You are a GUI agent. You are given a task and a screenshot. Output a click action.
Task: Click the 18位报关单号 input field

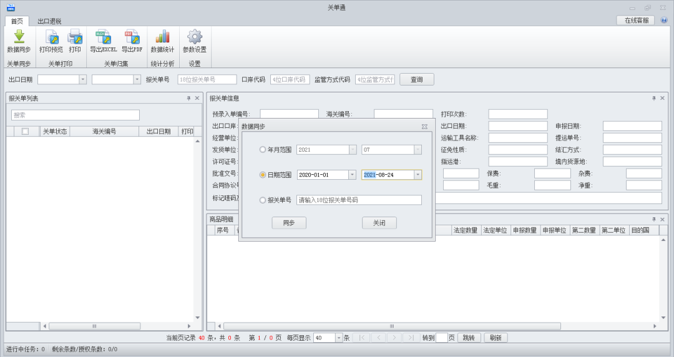(207, 79)
